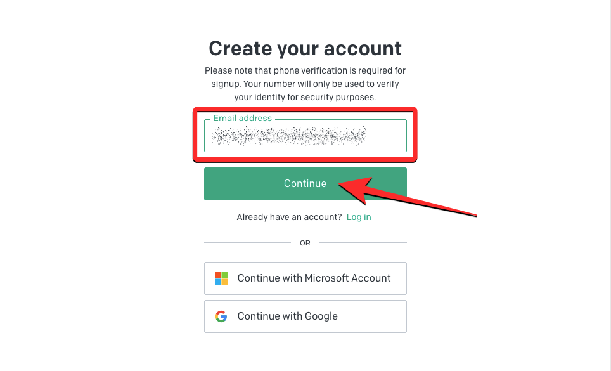Viewport: 611px width, 371px height.
Task: Click the phone verification notice paragraph
Action: click(305, 84)
